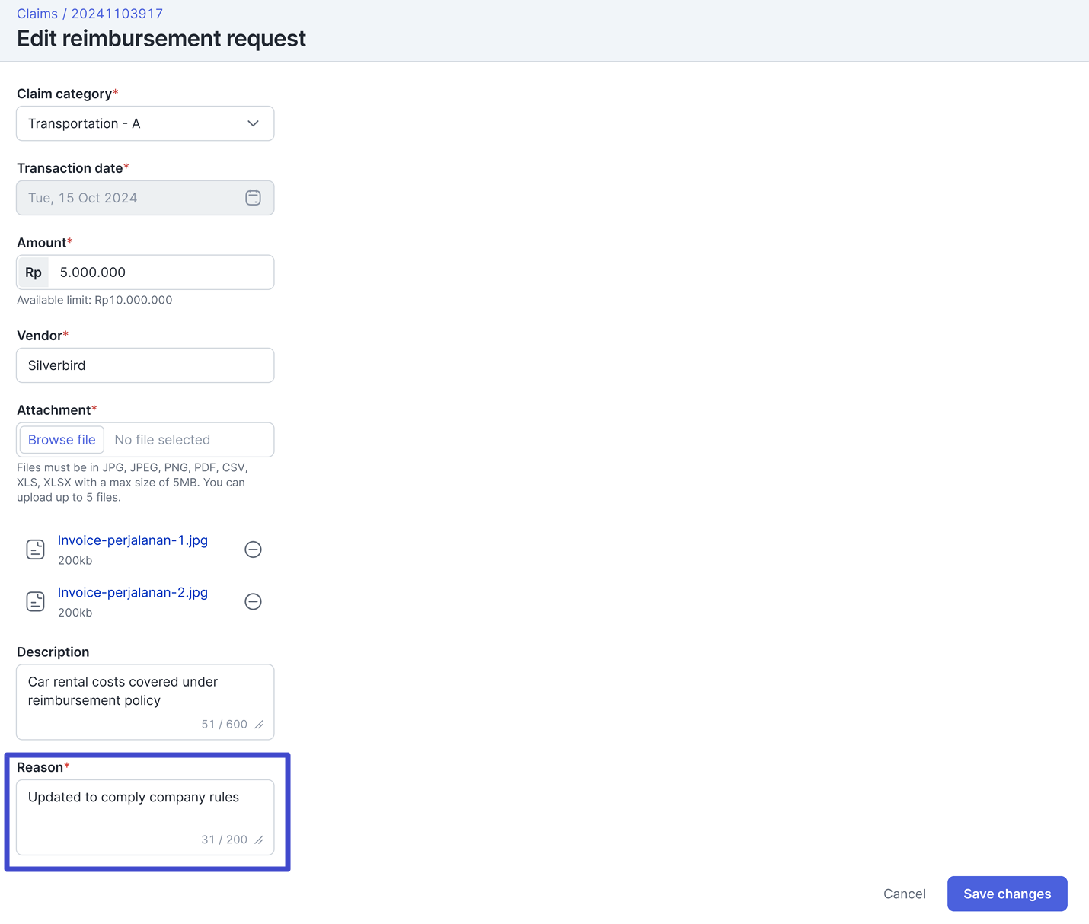Click file icon beside Invoice-perjalanan-1.jpg

coord(35,550)
